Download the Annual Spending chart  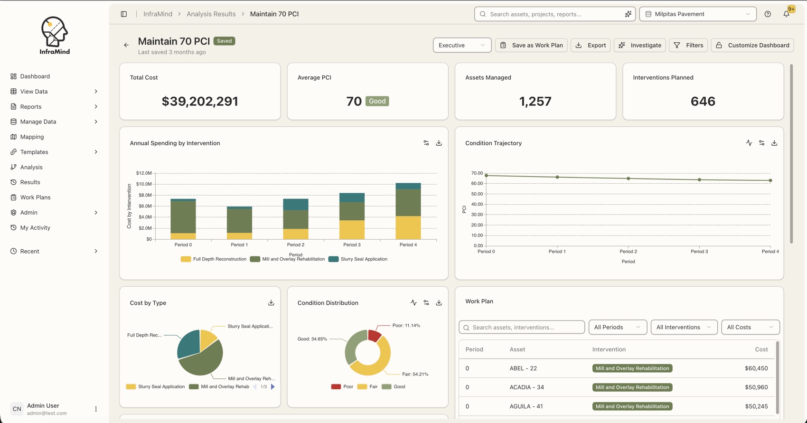(x=439, y=143)
